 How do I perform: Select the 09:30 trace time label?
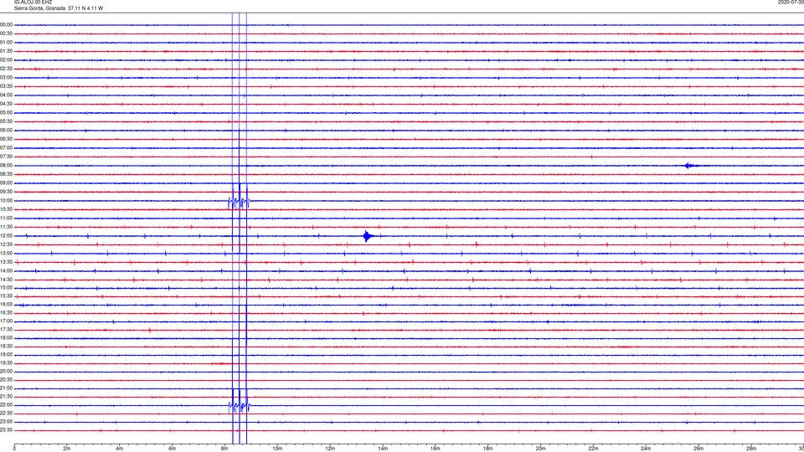click(x=6, y=193)
